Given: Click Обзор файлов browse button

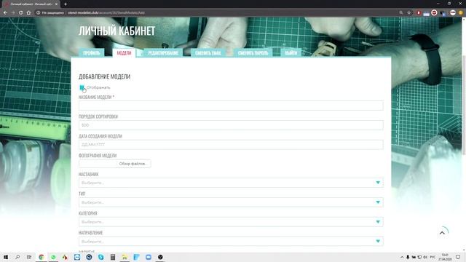Looking at the screenshot, I should (x=133, y=164).
